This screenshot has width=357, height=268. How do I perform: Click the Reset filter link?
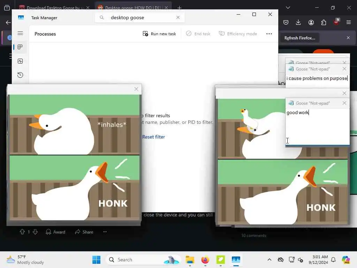coord(153,137)
